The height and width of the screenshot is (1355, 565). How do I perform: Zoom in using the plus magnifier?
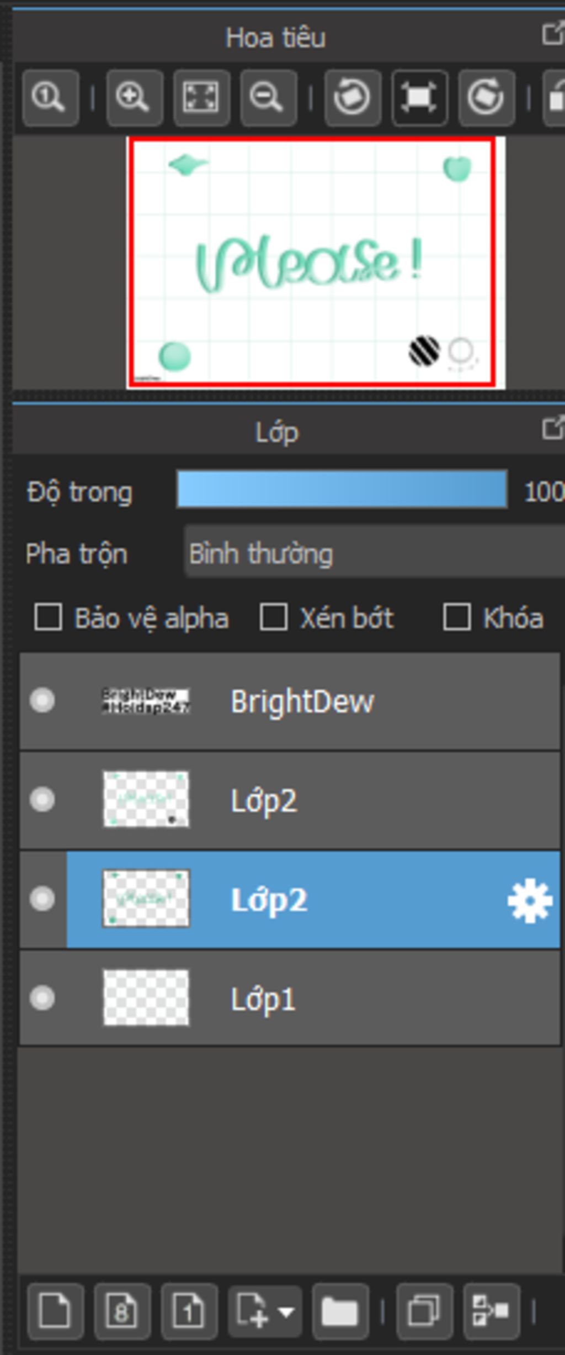(134, 98)
